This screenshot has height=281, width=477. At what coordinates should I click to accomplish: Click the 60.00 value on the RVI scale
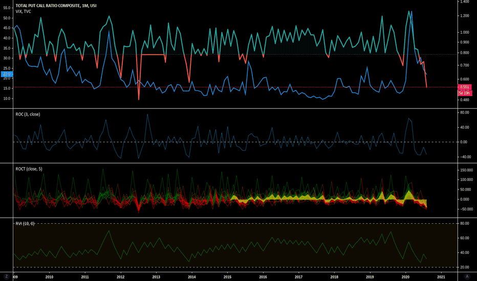[465, 238]
